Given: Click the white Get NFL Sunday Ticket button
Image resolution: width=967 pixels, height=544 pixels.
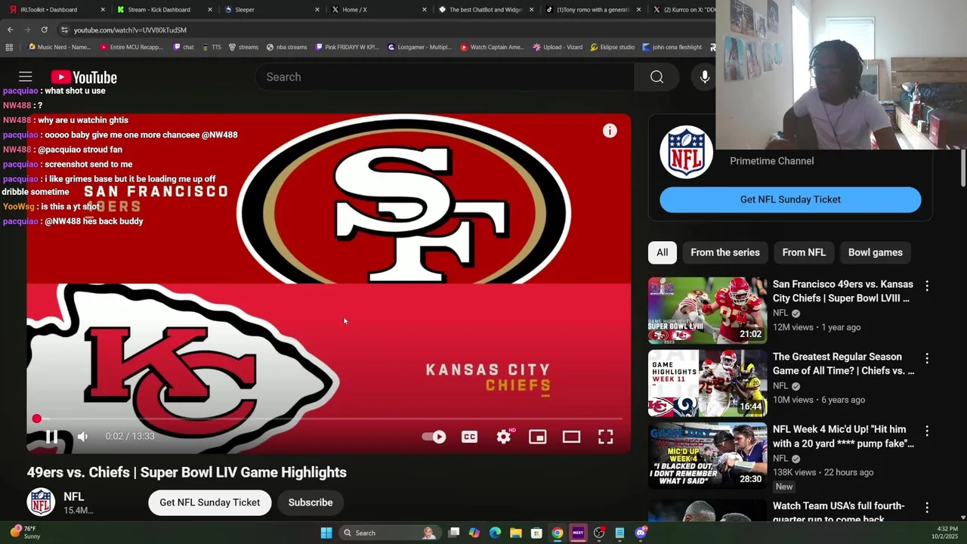Looking at the screenshot, I should [x=209, y=502].
